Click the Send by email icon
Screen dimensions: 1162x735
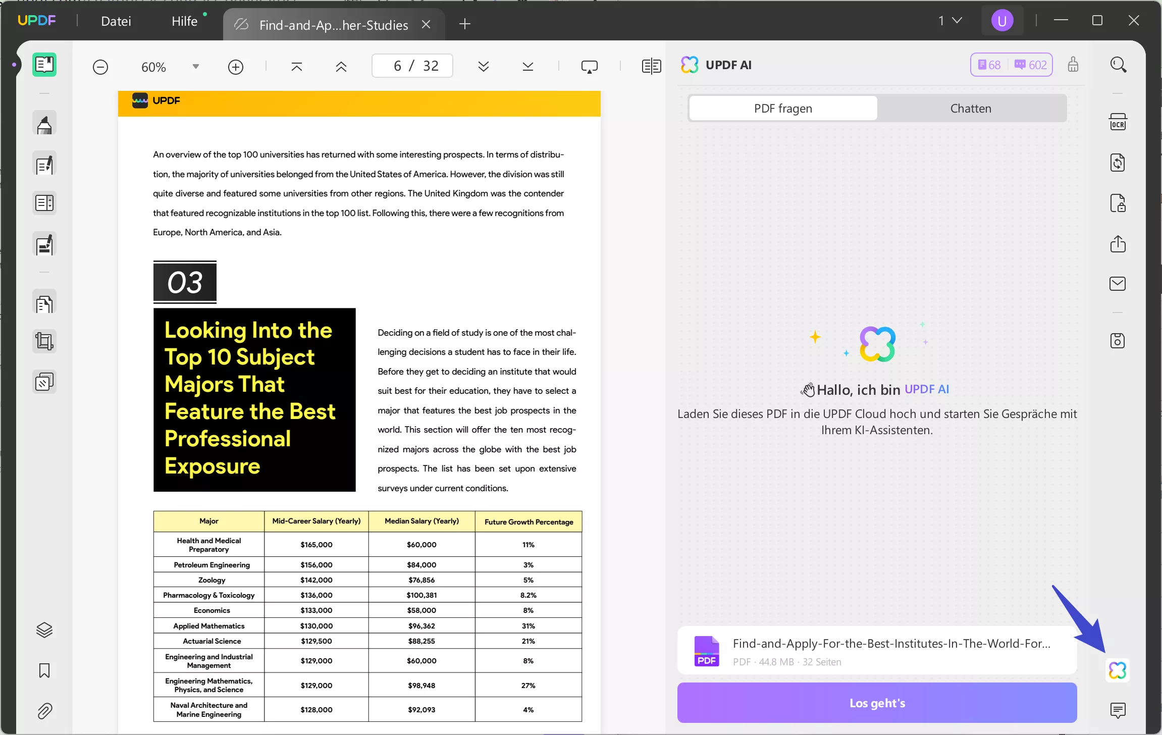pyautogui.click(x=1118, y=284)
